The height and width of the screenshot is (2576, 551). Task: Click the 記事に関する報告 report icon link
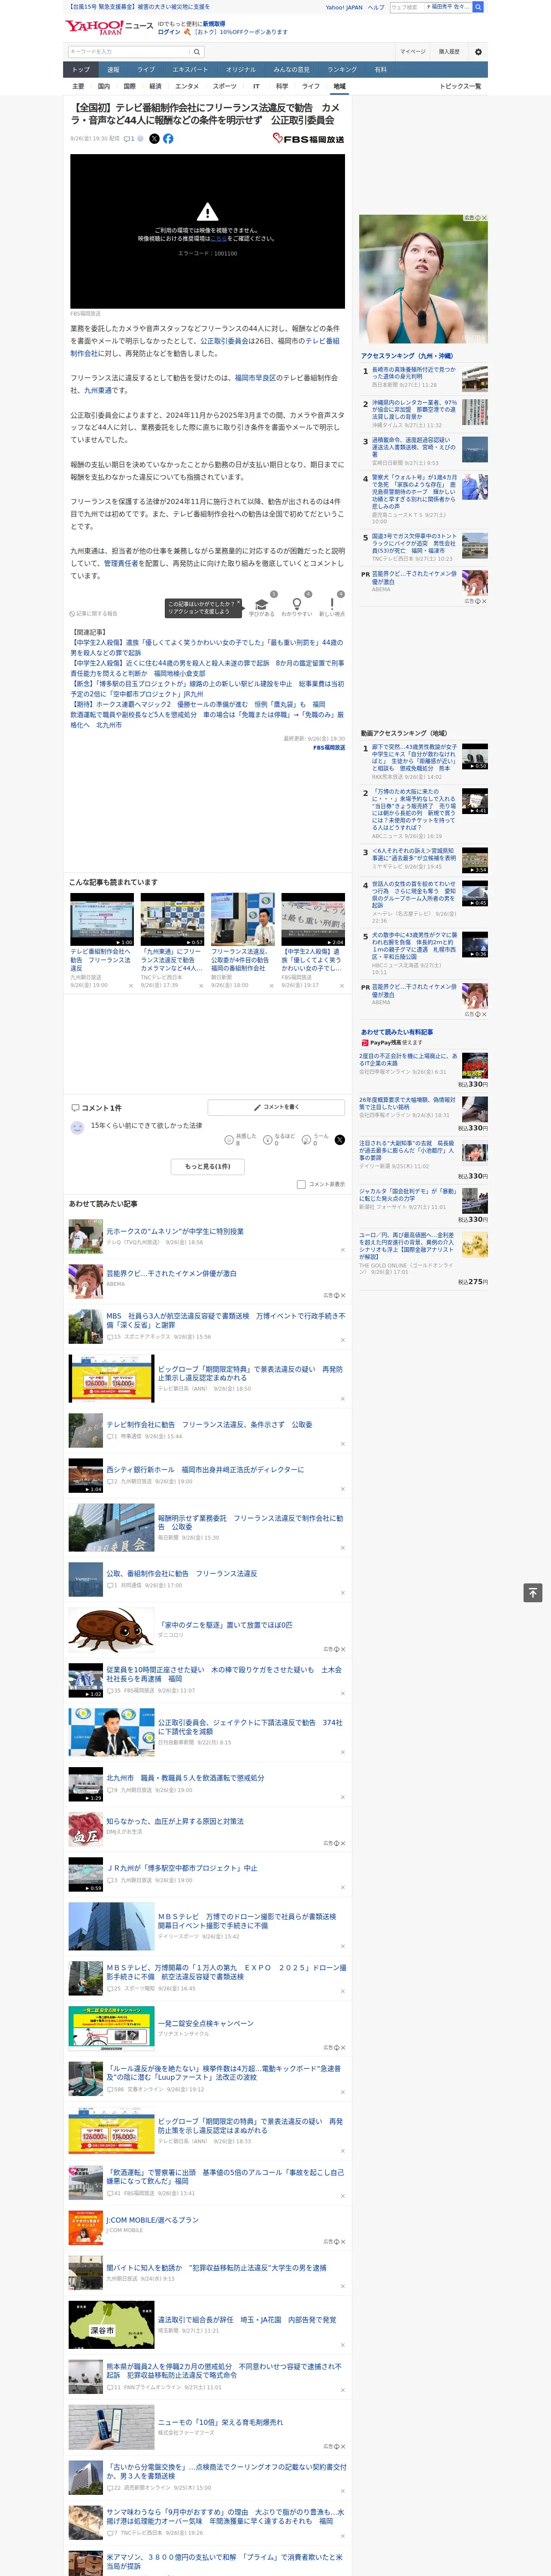click(x=93, y=614)
